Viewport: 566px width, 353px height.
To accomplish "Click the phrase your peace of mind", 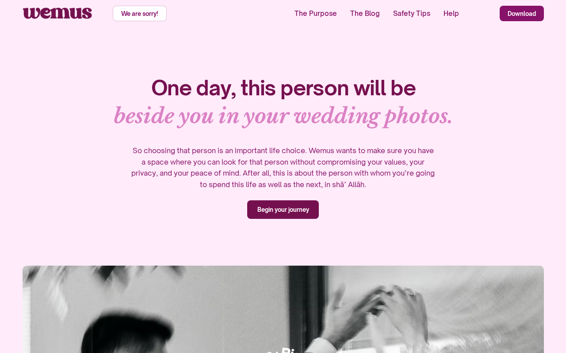I will click(207, 173).
